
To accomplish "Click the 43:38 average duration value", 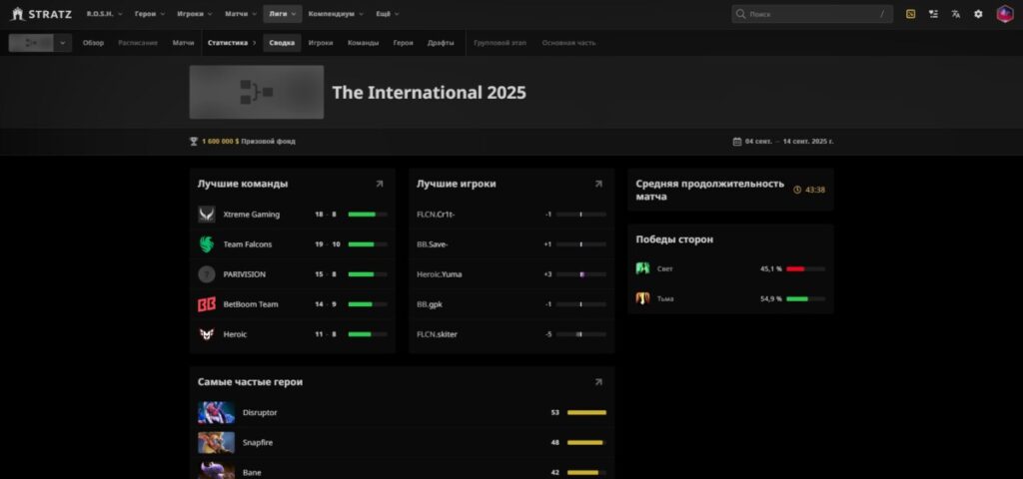I will point(815,191).
